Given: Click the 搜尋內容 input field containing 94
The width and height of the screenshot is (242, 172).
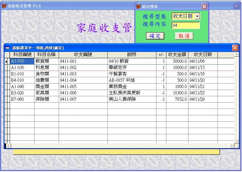Looking at the screenshot, I should coord(186,25).
